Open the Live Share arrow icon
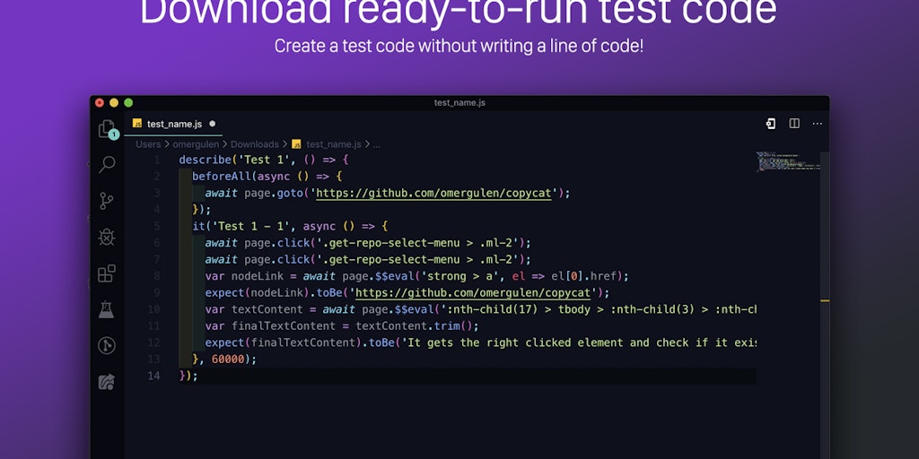This screenshot has width=919, height=459. [x=106, y=382]
